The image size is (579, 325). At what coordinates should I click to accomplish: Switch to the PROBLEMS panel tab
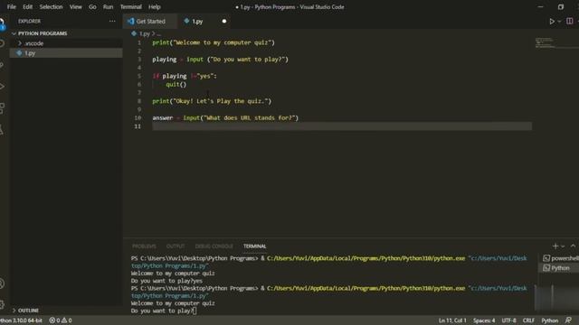pyautogui.click(x=144, y=246)
